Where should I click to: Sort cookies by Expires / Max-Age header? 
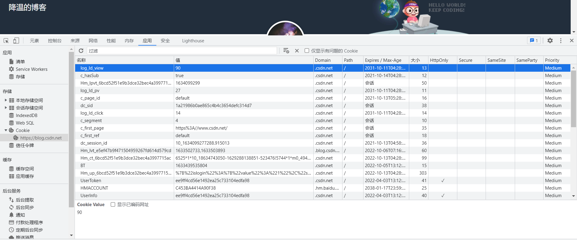click(386, 60)
